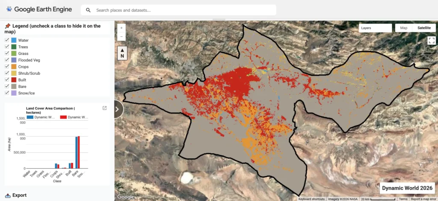Collapse the side panel arrow

[118, 109]
